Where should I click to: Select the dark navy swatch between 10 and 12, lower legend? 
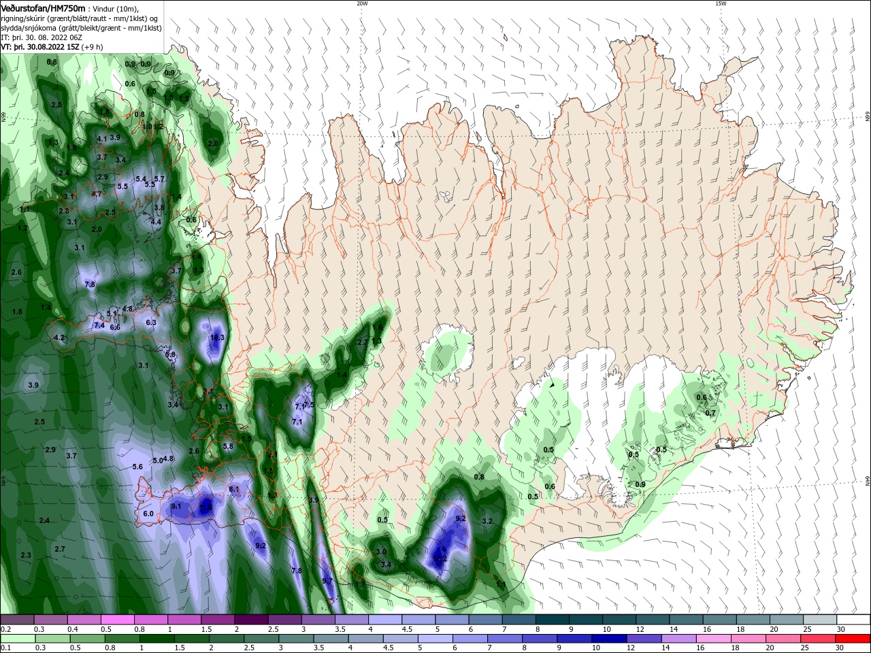tap(608, 639)
